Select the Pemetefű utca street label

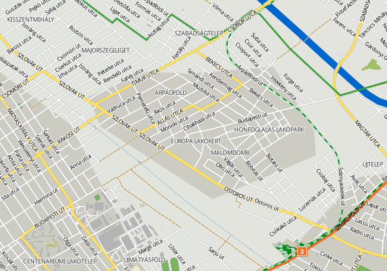pos(145,108)
